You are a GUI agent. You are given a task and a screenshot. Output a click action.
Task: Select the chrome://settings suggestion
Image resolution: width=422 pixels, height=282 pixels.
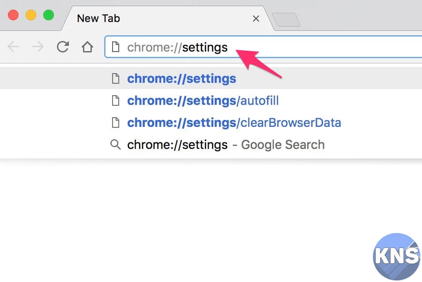click(181, 79)
